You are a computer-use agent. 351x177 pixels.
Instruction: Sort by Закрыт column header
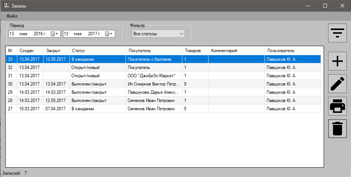[56, 51]
